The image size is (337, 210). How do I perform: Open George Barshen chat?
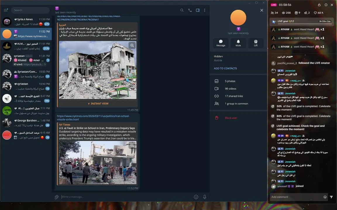pos(26,123)
